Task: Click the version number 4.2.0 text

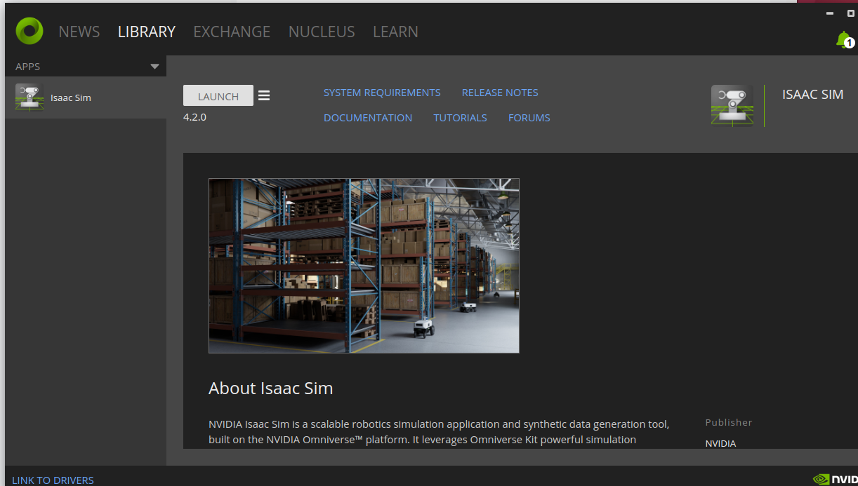Action: (x=194, y=117)
